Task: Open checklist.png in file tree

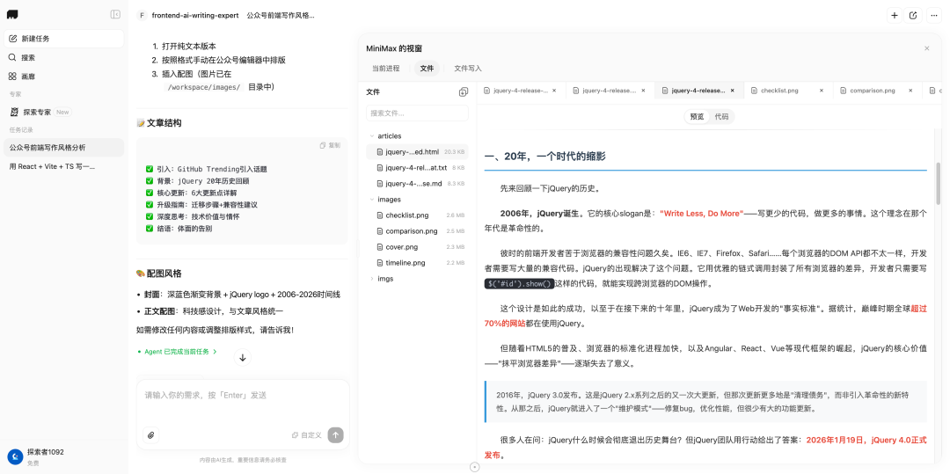Action: [418, 215]
